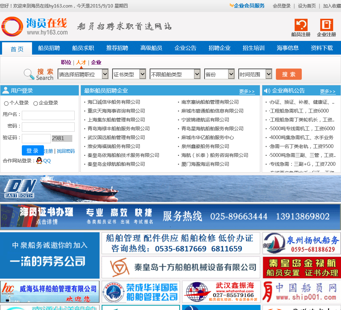Viewport: 341px width, 310px height.
Task: Open the 船舶管理 配件供应 hotline ad
Action: (181, 243)
